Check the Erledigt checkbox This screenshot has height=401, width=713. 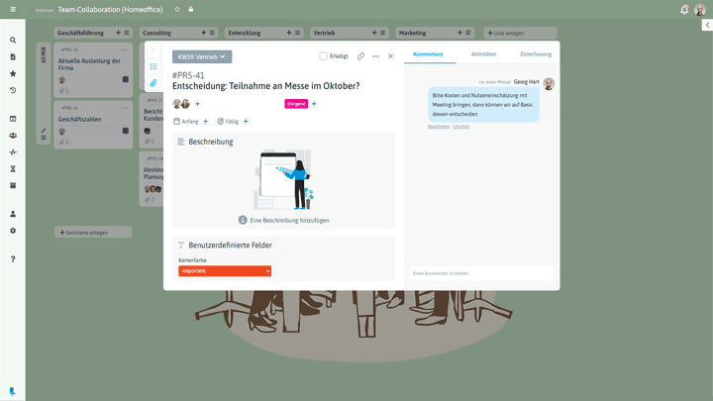324,56
